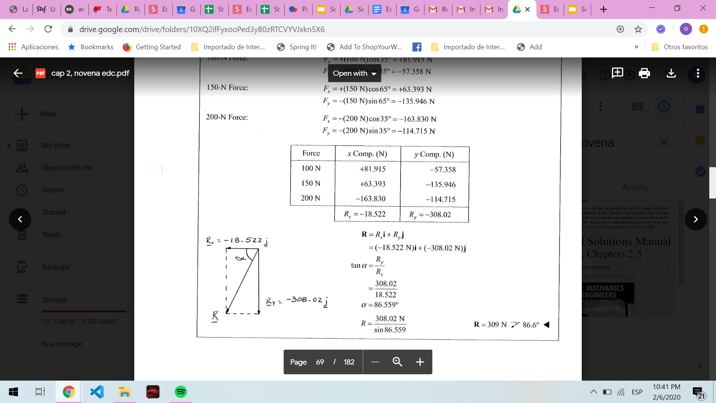Switch to the Gmail Inbox tab
Image resolution: width=716 pixels, height=403 pixels.
(x=466, y=9)
